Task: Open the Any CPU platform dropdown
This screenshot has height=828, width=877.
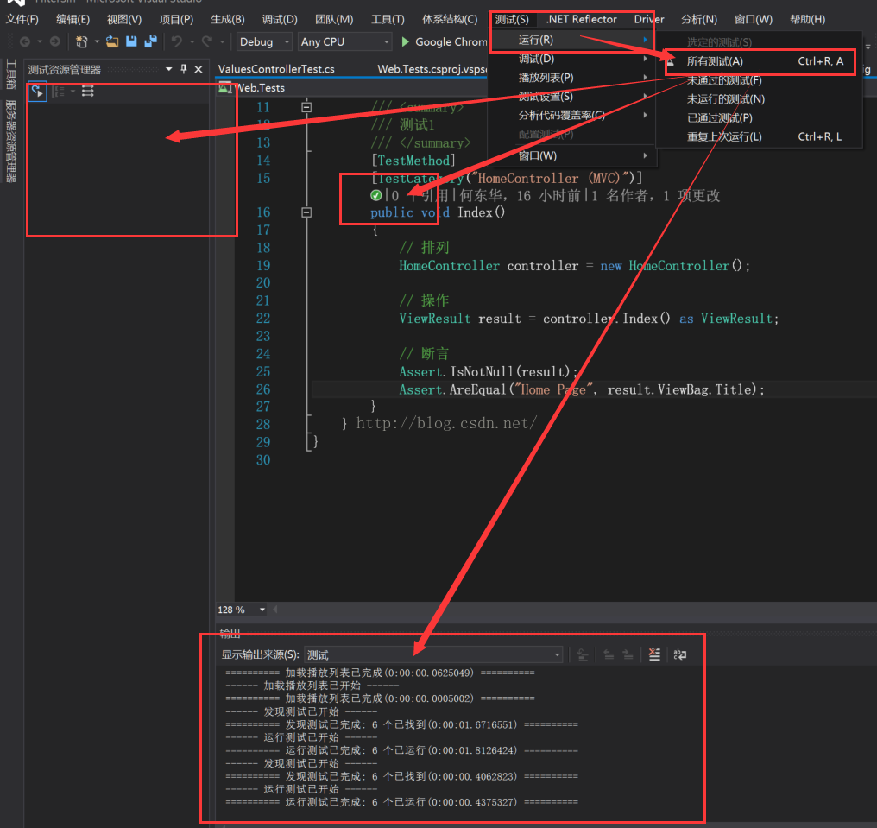Action: point(344,41)
